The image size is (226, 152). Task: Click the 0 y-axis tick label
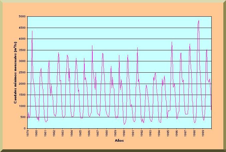pos(25,129)
